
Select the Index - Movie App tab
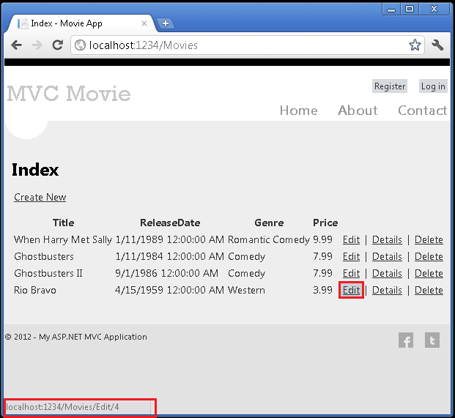click(73, 23)
